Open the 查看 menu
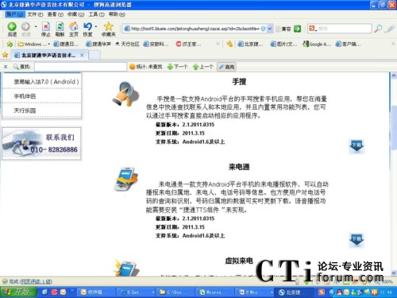397x298 pixels. pyautogui.click(x=56, y=14)
